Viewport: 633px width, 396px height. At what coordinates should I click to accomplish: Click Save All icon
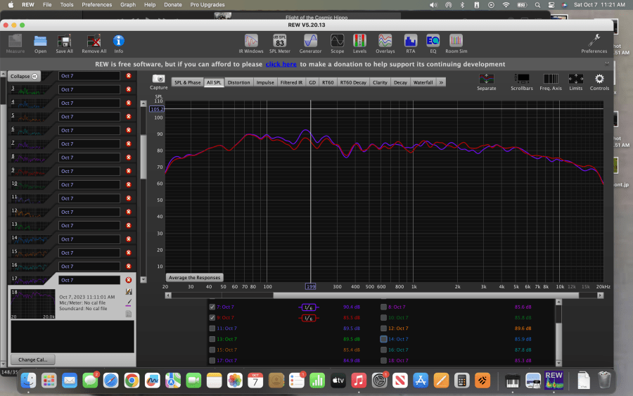(x=64, y=44)
